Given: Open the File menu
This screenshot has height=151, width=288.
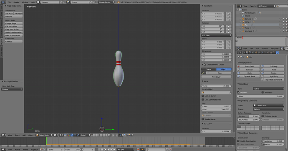Looking at the screenshot, I should [x=9, y=2].
